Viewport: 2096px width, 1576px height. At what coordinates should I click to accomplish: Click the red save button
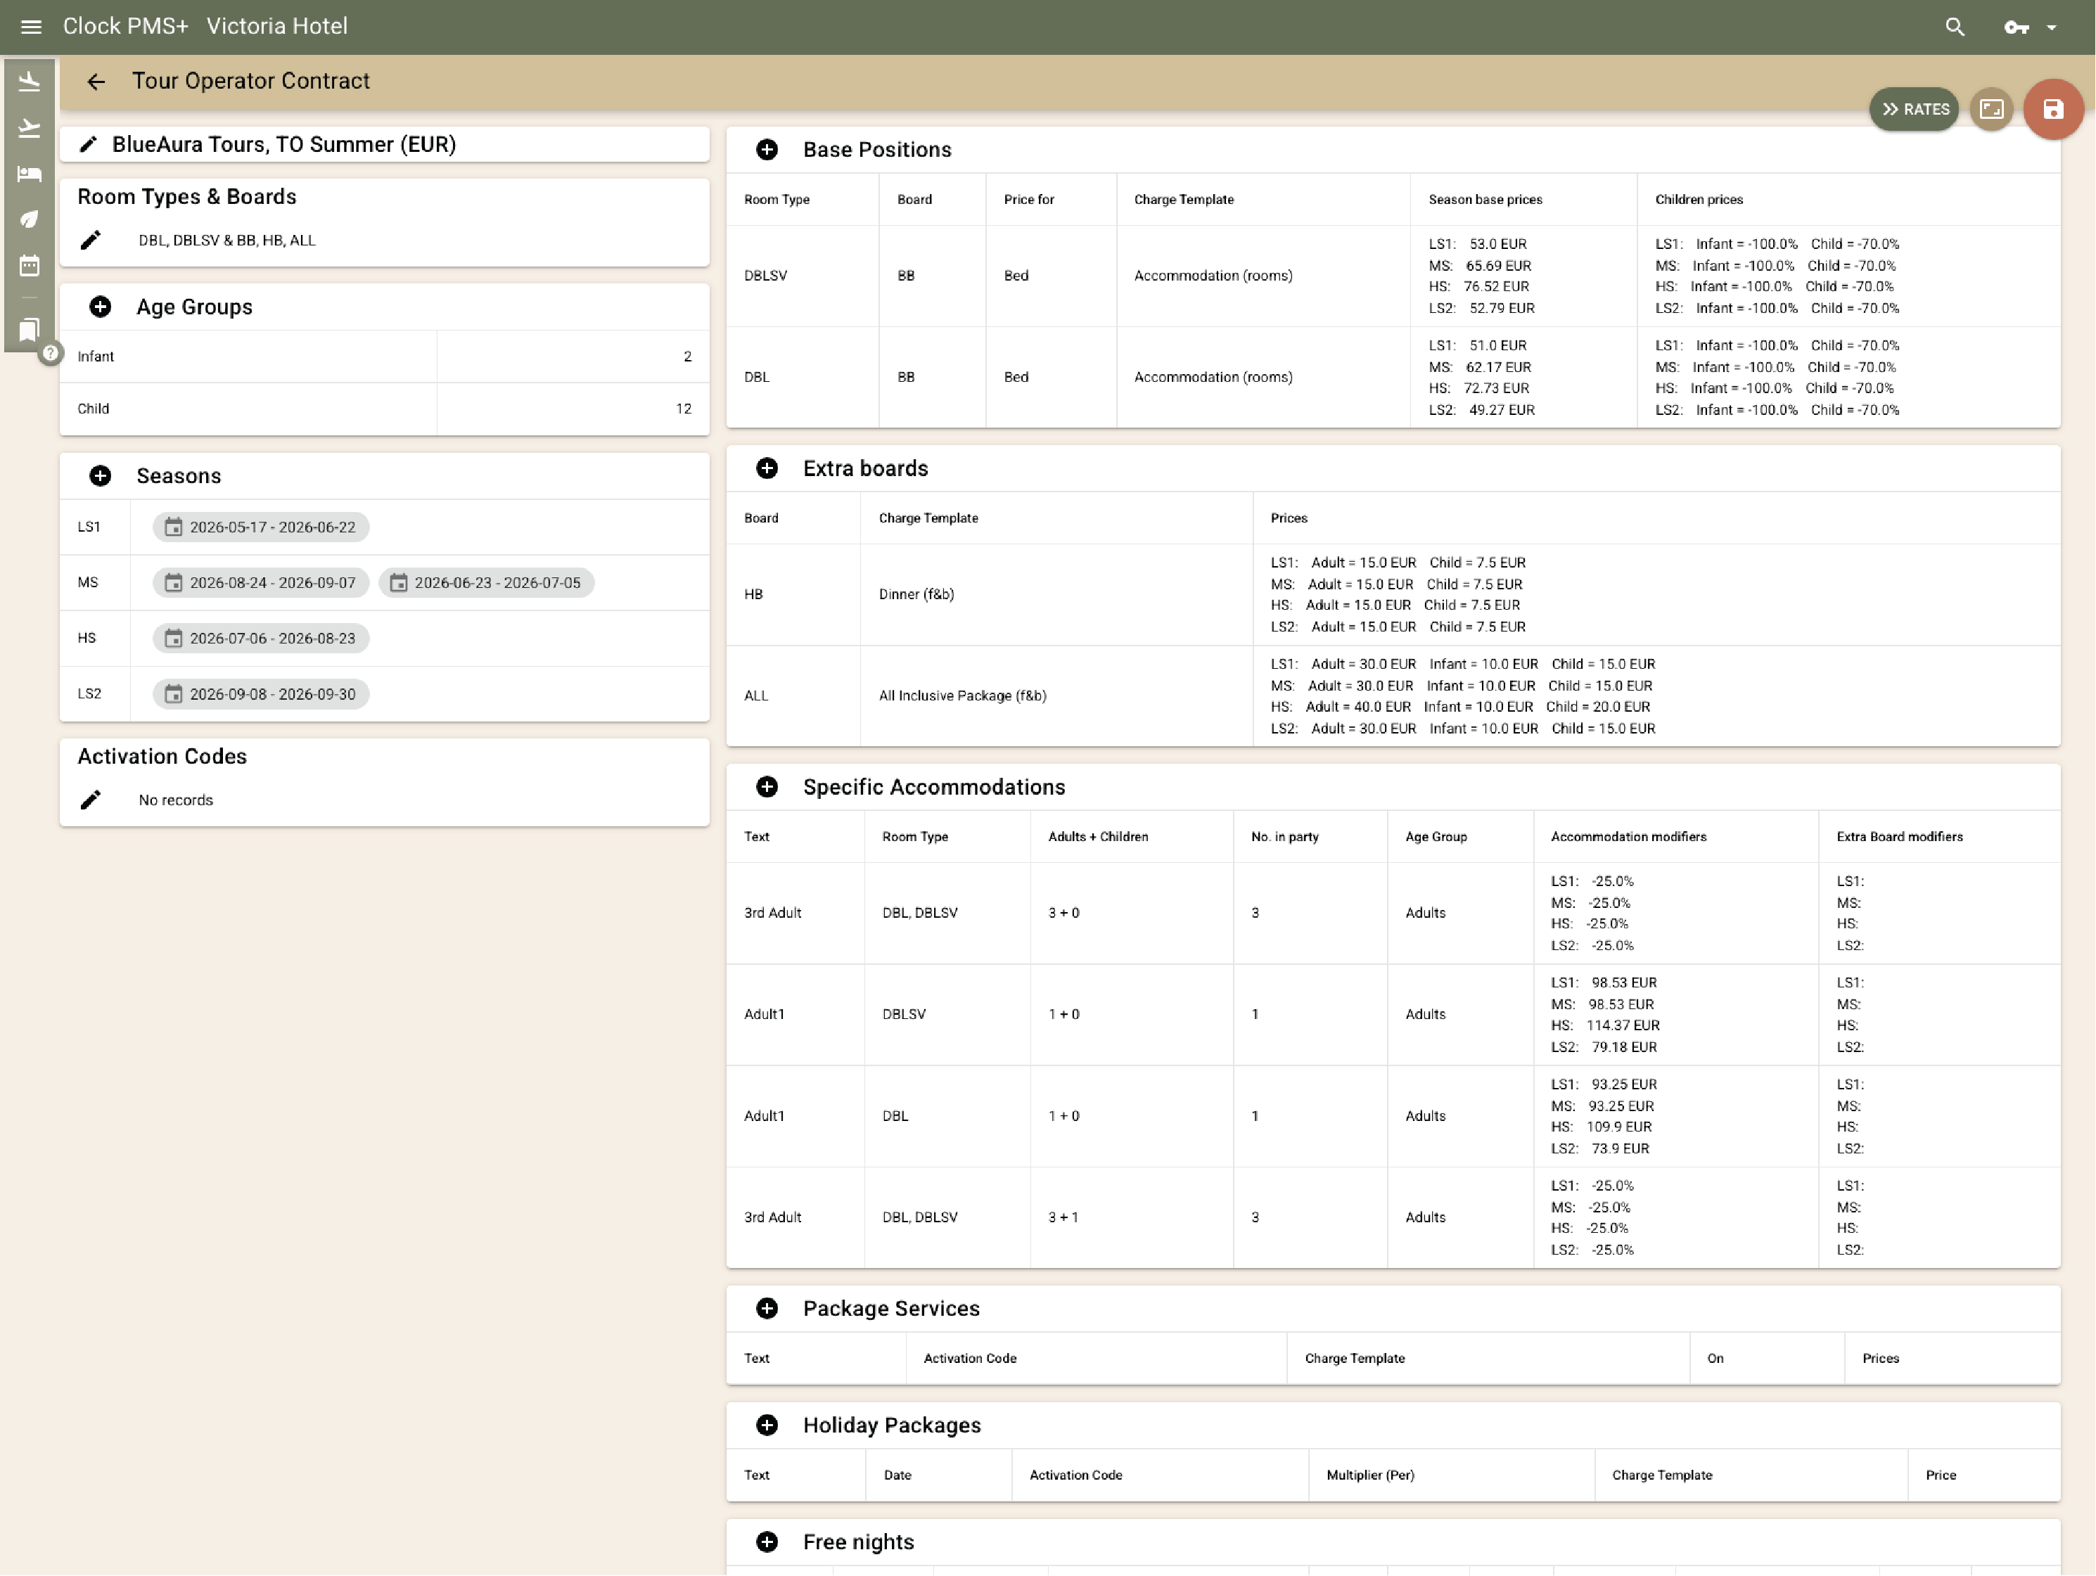(2052, 110)
